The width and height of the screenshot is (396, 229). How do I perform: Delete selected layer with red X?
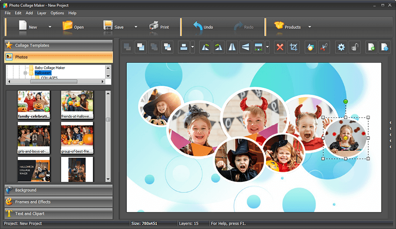280,47
